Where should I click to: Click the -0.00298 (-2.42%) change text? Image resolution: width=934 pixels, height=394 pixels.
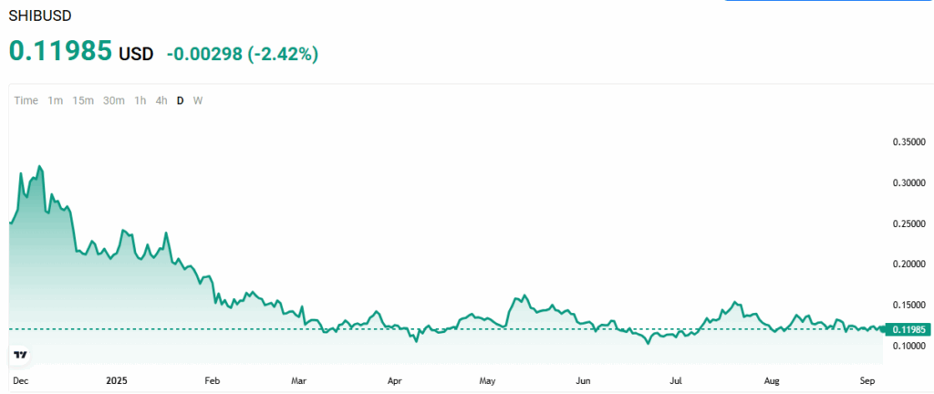click(242, 54)
